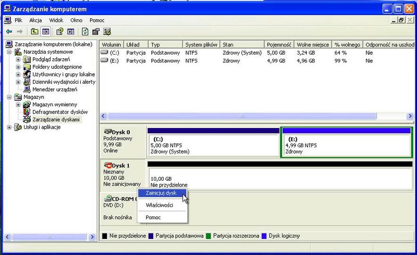
Task: Sort by the Stan column header
Action: point(242,45)
